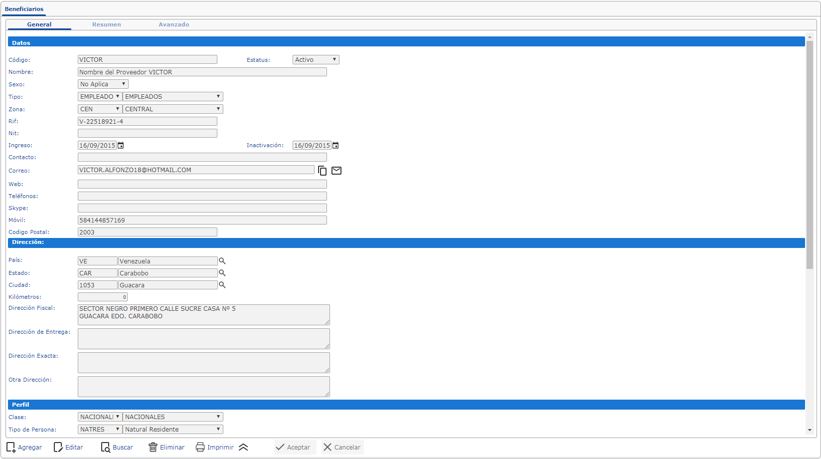This screenshot has width=821, height=459.
Task: Open Tipo de Persona code dropdown NATRES
Action: pyautogui.click(x=100, y=429)
